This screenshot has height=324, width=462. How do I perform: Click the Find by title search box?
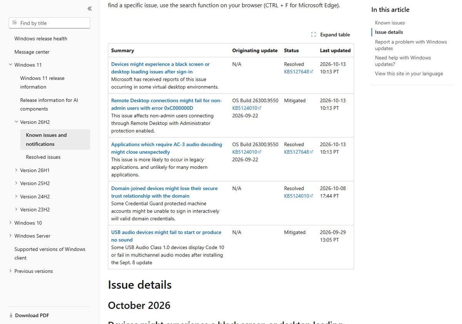49,23
